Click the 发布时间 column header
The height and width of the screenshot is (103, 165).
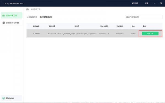pyautogui.click(x=52, y=26)
